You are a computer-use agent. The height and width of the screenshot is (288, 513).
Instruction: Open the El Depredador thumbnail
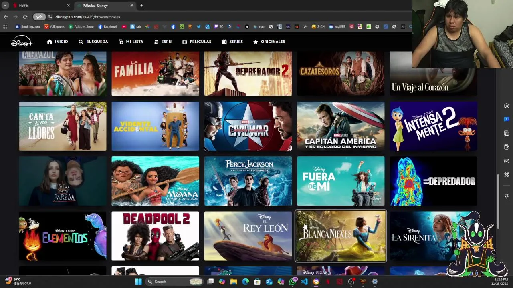pos(433,181)
